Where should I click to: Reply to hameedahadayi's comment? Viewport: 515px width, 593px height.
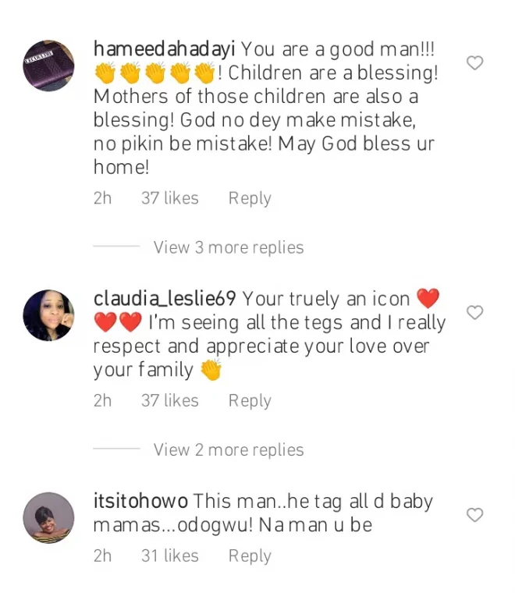point(250,198)
